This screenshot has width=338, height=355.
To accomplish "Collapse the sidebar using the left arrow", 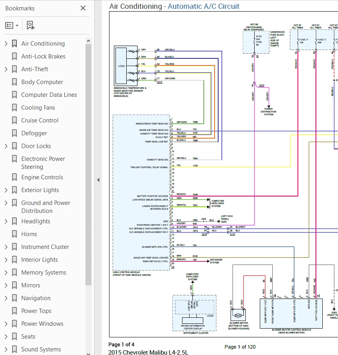I will point(98,180).
